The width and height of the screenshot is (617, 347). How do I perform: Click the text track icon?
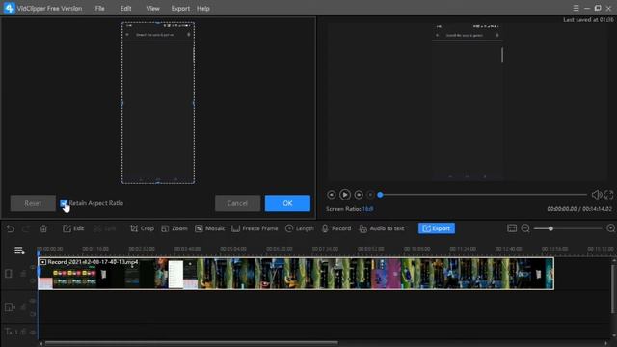[9, 332]
